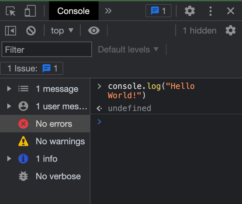Open the top JavaScript context dropdown
This screenshot has width=242, height=204.
click(62, 31)
